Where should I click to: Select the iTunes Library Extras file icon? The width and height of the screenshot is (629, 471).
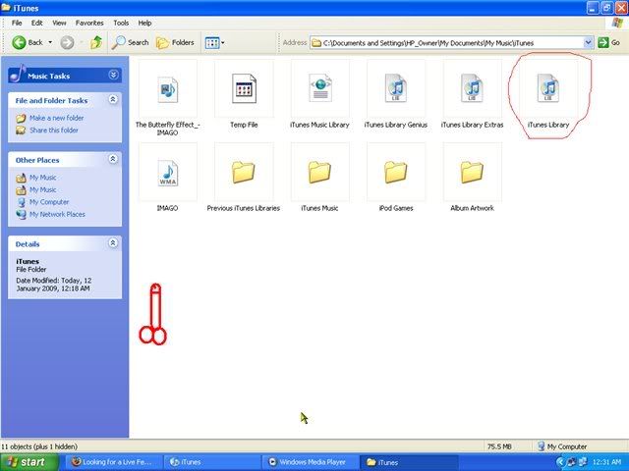[x=472, y=87]
